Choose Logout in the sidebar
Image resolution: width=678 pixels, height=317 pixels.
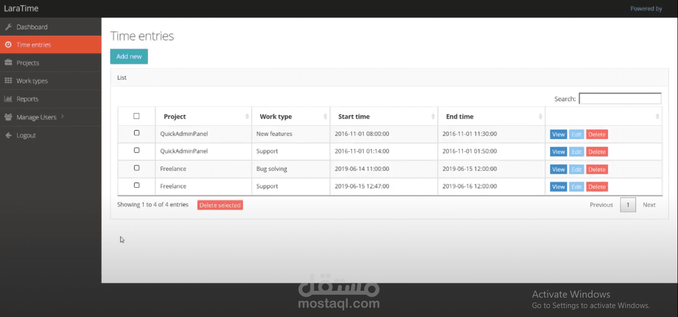[51, 135]
